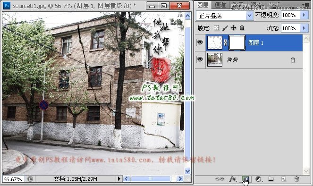Image resolution: width=313 pixels, height=186 pixels.
Task: Select the 图层 1 layer name
Action: [256, 42]
